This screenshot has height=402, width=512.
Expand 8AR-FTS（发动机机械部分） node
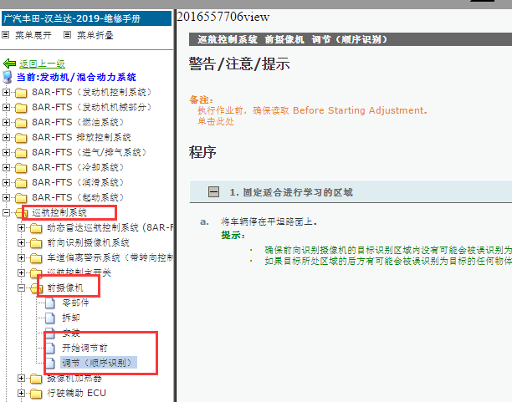point(6,107)
